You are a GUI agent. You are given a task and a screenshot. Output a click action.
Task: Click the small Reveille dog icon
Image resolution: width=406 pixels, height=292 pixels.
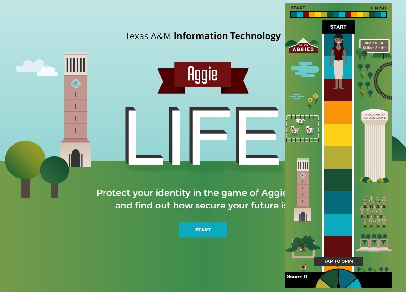coord(303,267)
